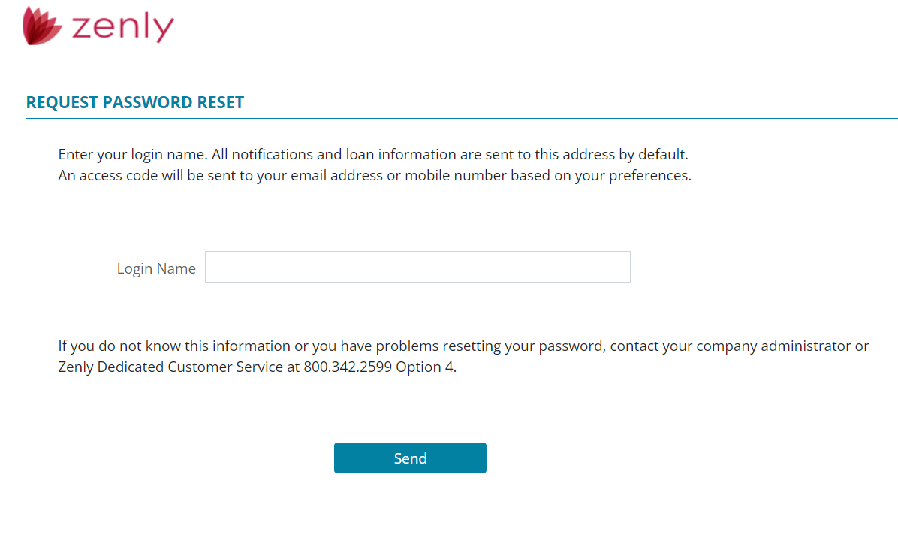The height and width of the screenshot is (535, 898).
Task: Click the word 'preferences' in instructions
Action: click(x=651, y=176)
